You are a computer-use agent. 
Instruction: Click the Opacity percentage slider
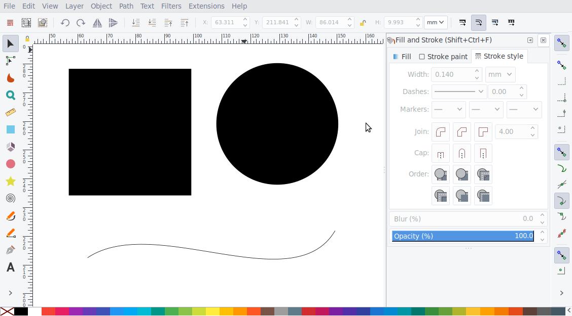click(x=463, y=236)
